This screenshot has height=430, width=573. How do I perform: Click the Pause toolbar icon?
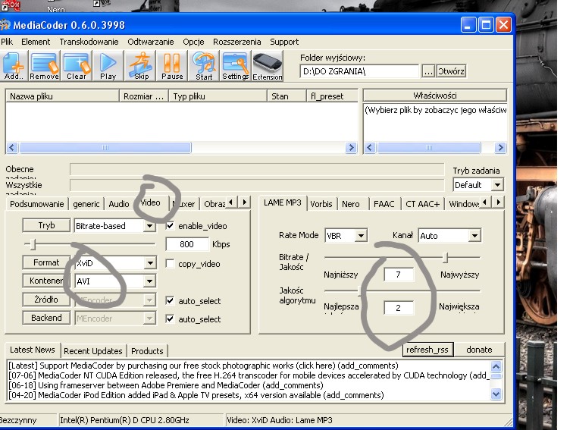click(172, 66)
